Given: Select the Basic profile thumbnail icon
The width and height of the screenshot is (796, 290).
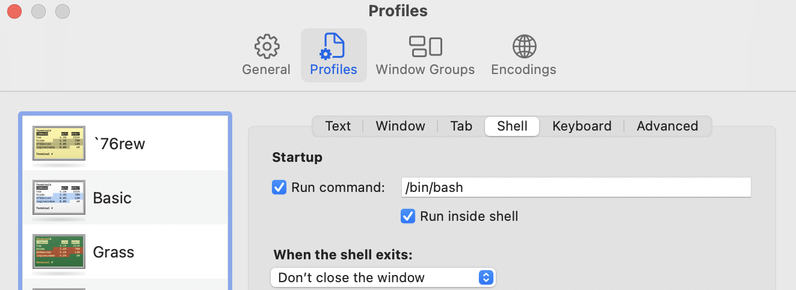Looking at the screenshot, I should (x=58, y=197).
